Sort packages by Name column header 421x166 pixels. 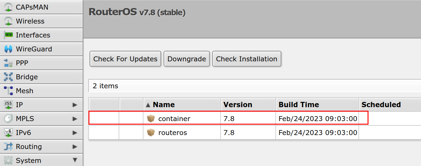[x=164, y=105]
